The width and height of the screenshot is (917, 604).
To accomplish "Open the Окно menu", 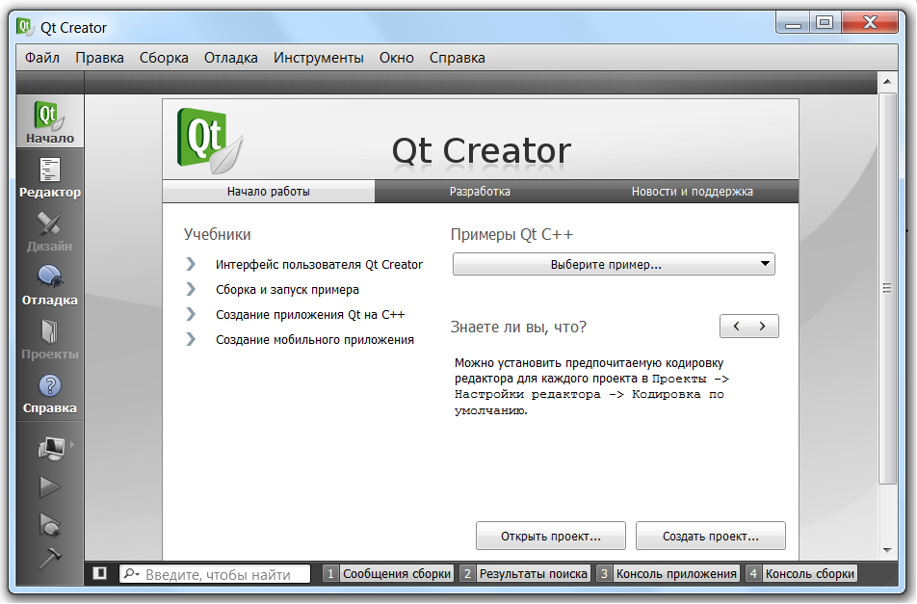I will point(397,58).
